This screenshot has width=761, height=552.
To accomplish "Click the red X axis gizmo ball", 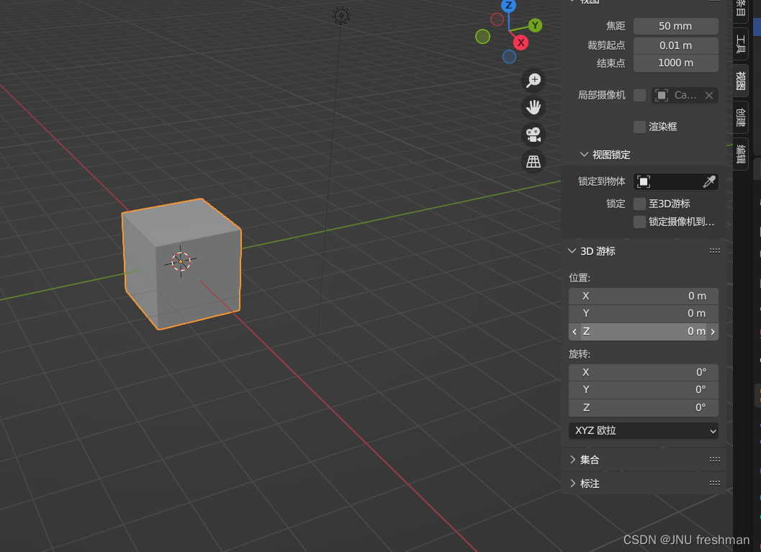I will point(521,42).
